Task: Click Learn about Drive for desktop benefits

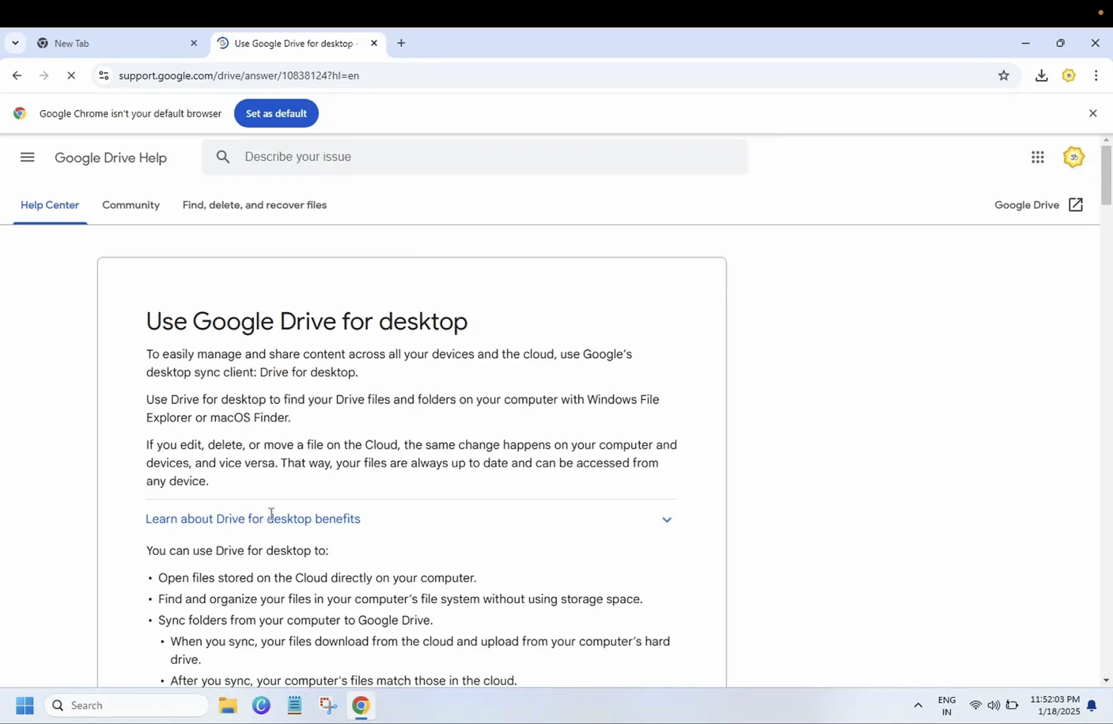Action: (253, 519)
